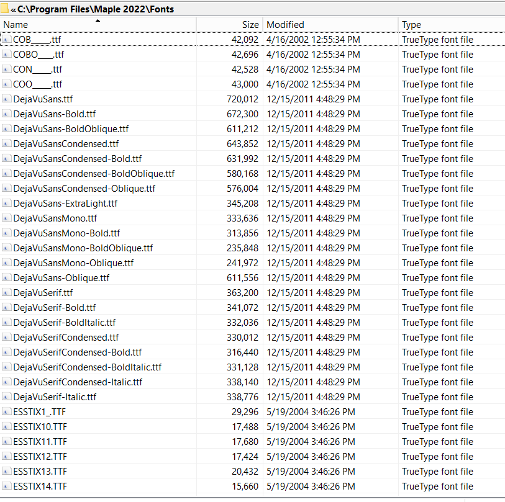Image resolution: width=505 pixels, height=502 pixels.
Task: Click the modified date of ESSTIX10.TTF
Action: click(311, 427)
